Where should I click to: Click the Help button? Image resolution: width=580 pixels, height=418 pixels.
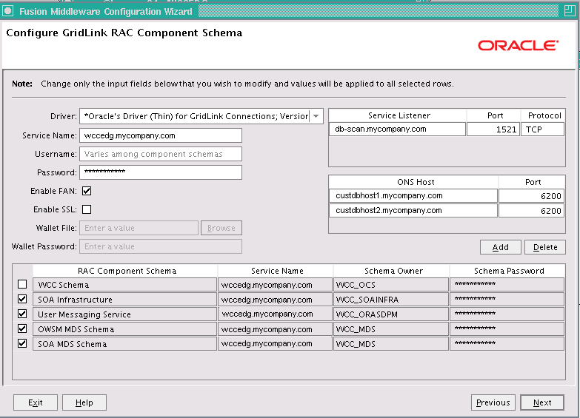point(84,402)
